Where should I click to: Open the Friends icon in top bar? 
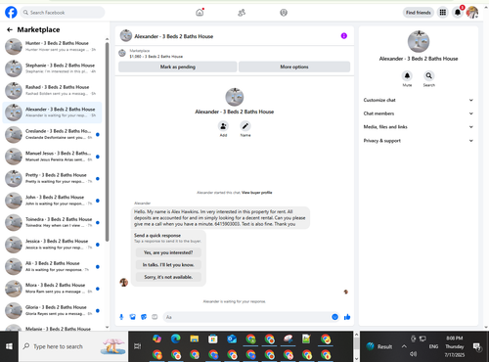tap(242, 13)
